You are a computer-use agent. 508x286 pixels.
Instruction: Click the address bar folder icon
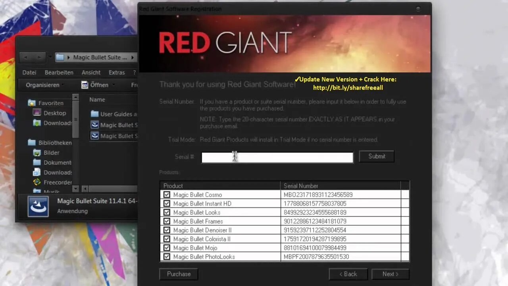pyautogui.click(x=60, y=57)
